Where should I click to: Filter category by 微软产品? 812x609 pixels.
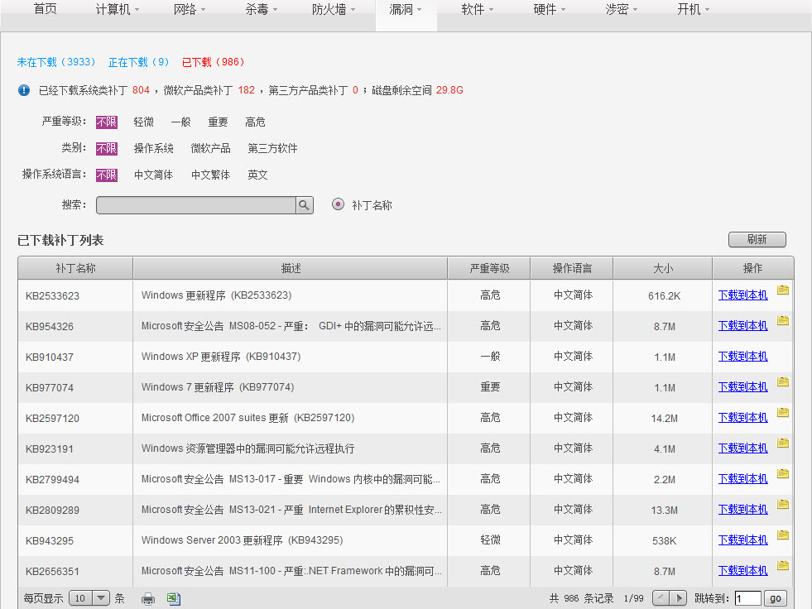(210, 149)
